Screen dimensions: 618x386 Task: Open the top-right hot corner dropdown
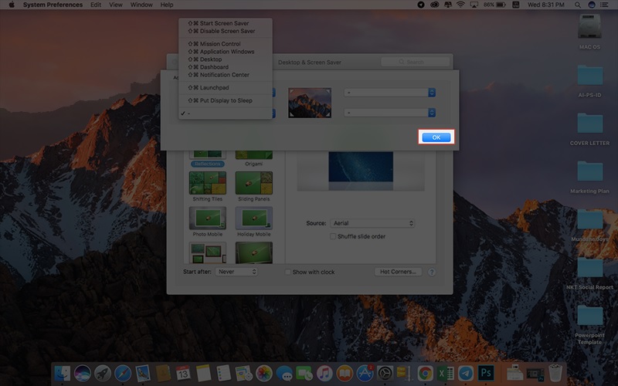pos(390,92)
